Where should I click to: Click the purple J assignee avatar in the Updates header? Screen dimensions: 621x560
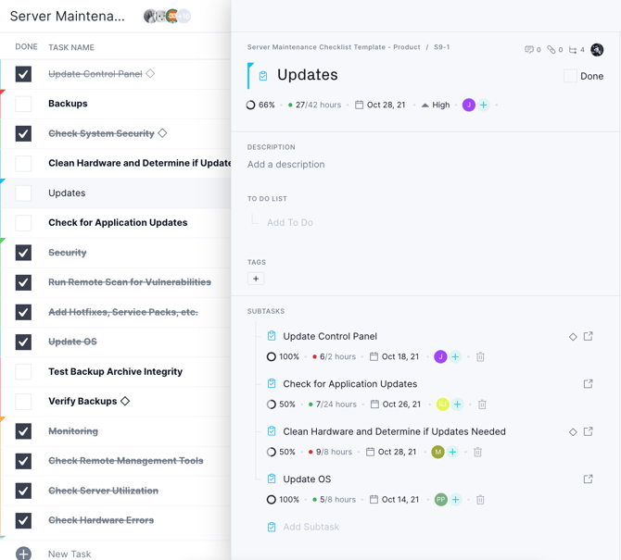pyautogui.click(x=469, y=105)
